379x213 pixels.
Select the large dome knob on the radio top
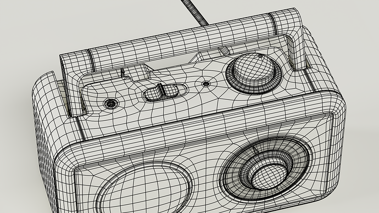click(254, 73)
